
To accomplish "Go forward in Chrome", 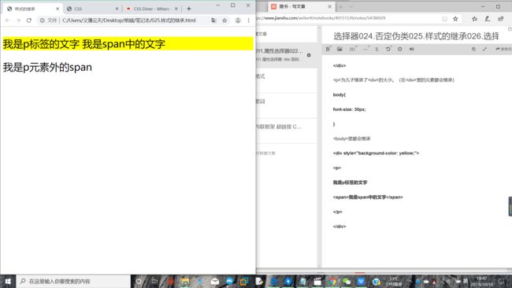I will 18,20.
